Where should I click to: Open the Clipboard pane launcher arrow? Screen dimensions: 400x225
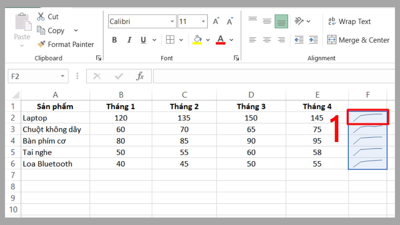pyautogui.click(x=98, y=58)
